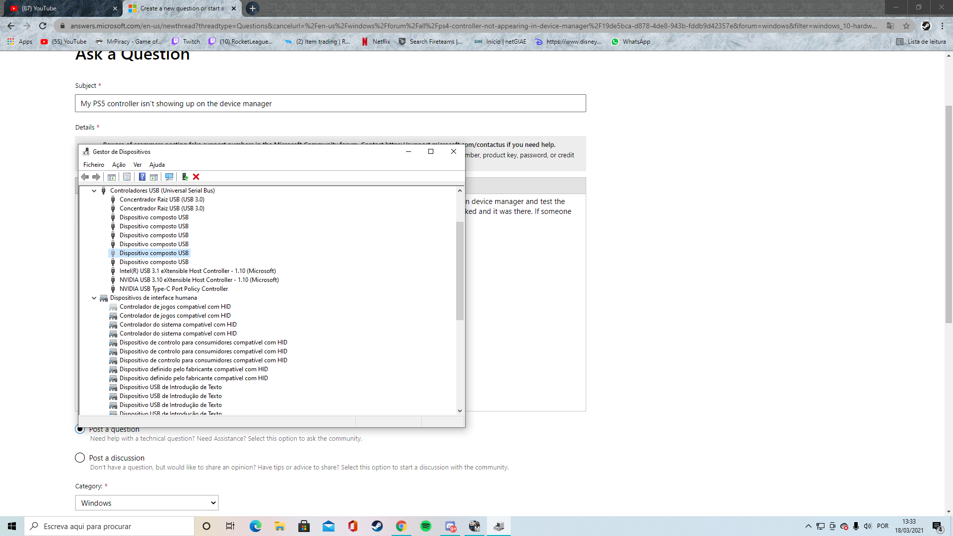This screenshot has height=536, width=953.
Task: Show/hide console tree with the toolbar icon
Action: (x=111, y=177)
